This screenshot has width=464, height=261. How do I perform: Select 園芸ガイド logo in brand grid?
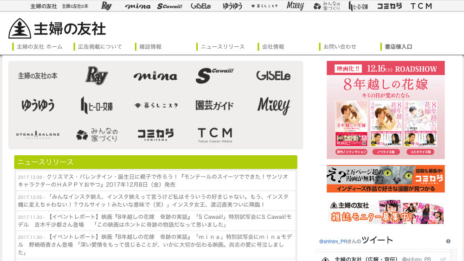click(214, 105)
